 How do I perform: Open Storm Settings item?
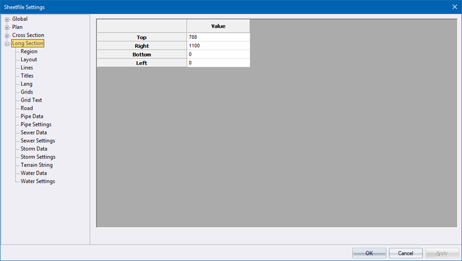click(x=38, y=157)
